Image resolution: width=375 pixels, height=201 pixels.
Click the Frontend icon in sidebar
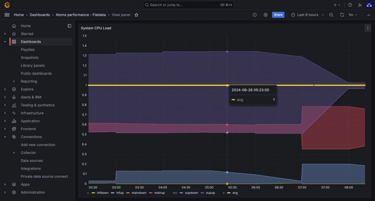14,129
